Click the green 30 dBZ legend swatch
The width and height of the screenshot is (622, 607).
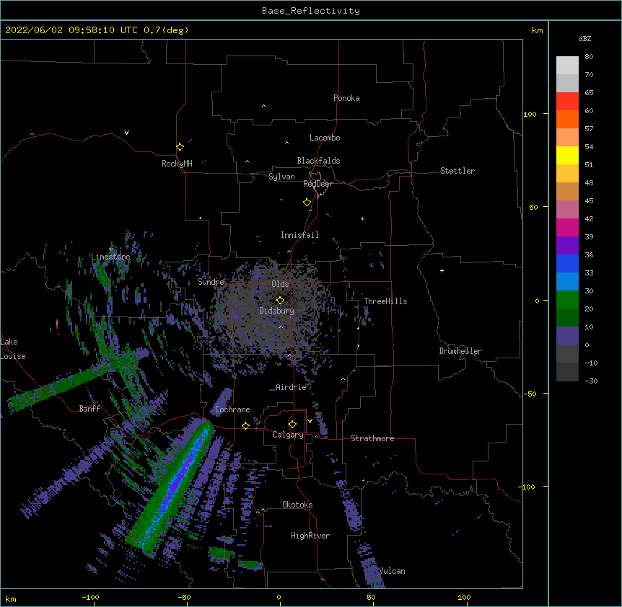click(x=567, y=300)
